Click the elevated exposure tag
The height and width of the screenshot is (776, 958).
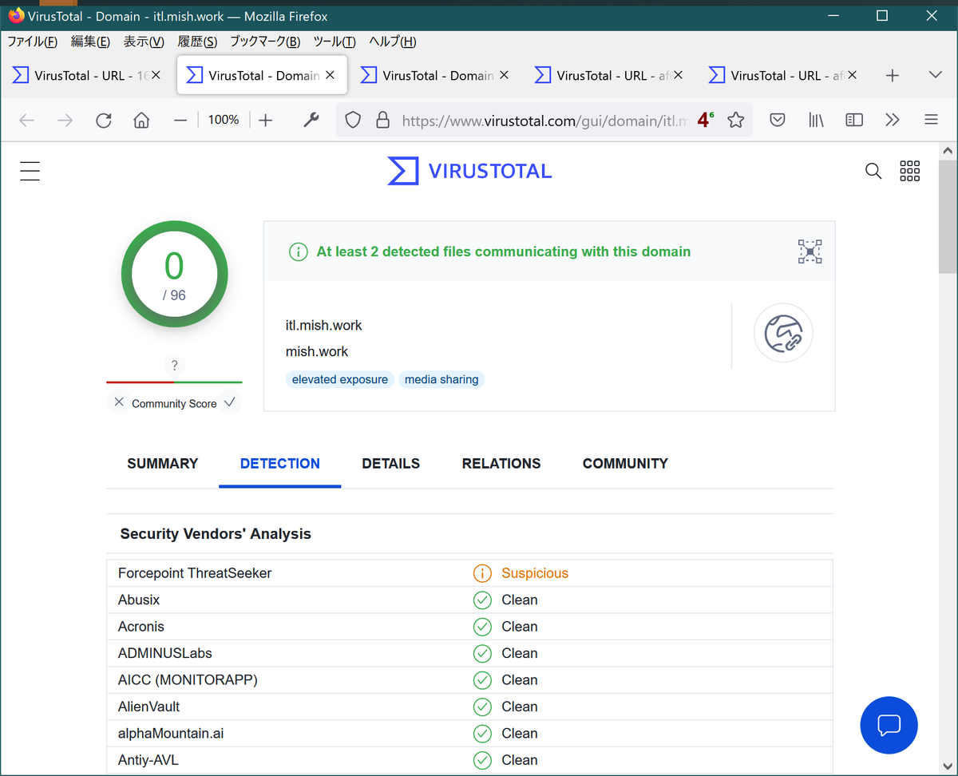(x=340, y=379)
